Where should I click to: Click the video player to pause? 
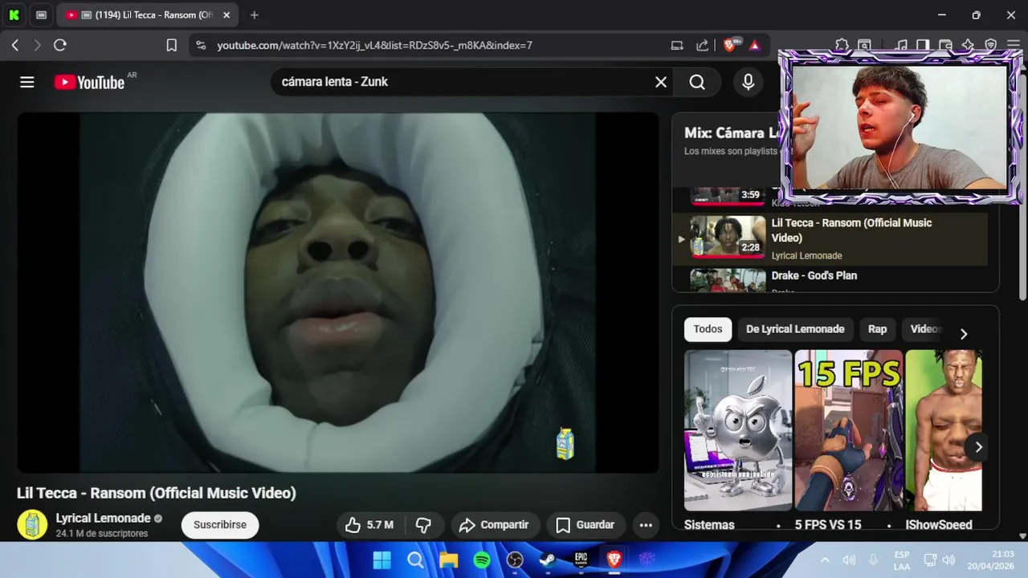337,292
